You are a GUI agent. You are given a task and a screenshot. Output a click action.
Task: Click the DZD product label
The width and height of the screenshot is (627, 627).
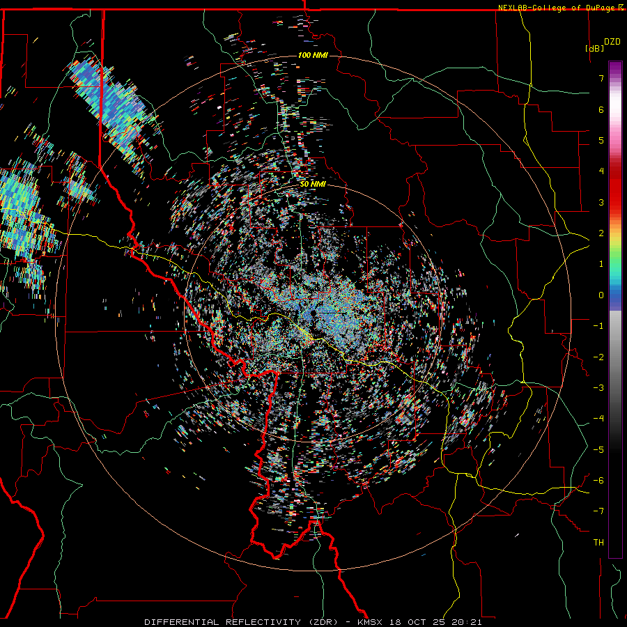pos(612,42)
